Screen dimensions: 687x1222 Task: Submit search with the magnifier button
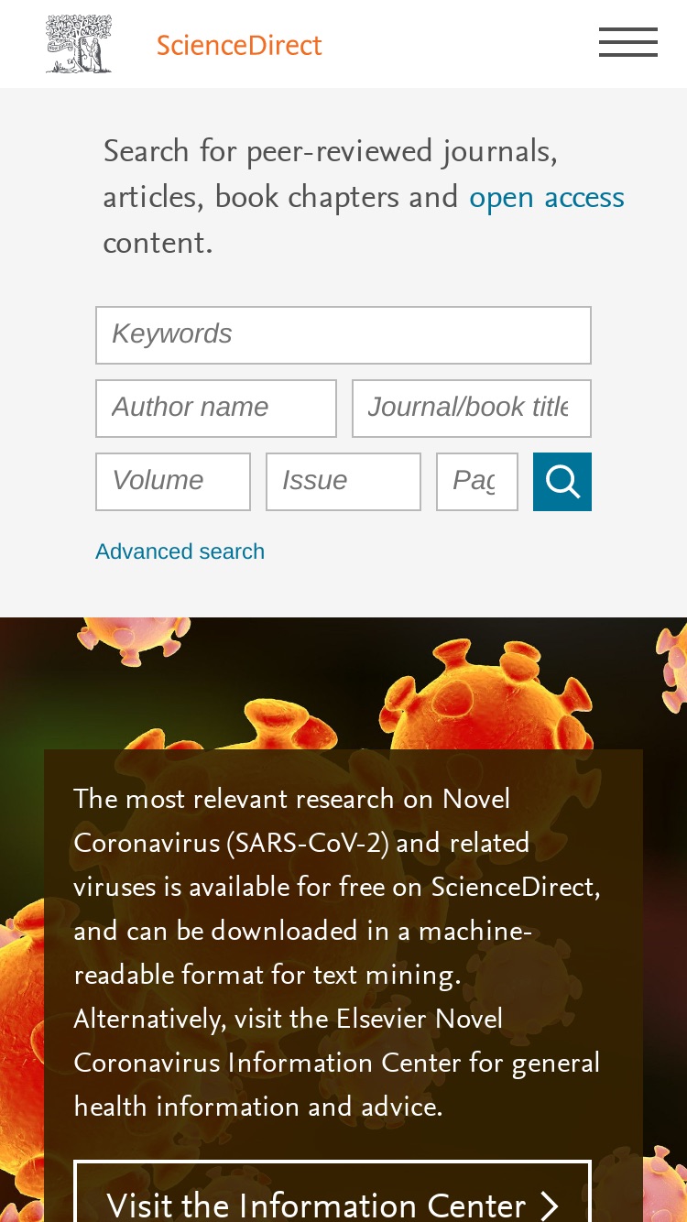click(x=562, y=482)
